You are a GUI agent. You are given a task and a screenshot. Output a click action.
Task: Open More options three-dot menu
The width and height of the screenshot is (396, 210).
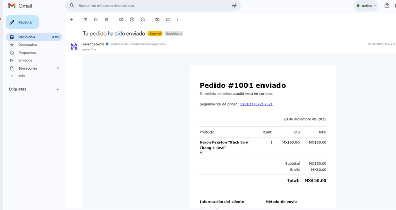[178, 19]
